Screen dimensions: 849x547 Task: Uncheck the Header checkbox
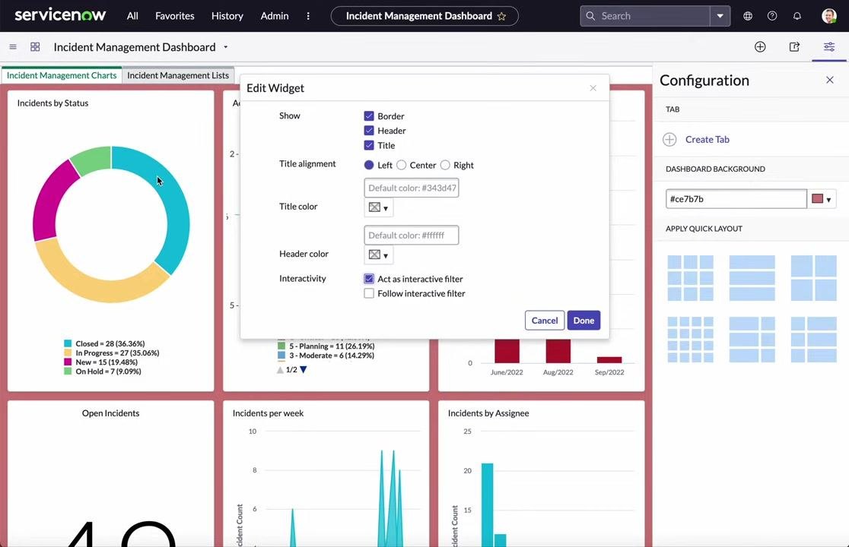click(369, 130)
